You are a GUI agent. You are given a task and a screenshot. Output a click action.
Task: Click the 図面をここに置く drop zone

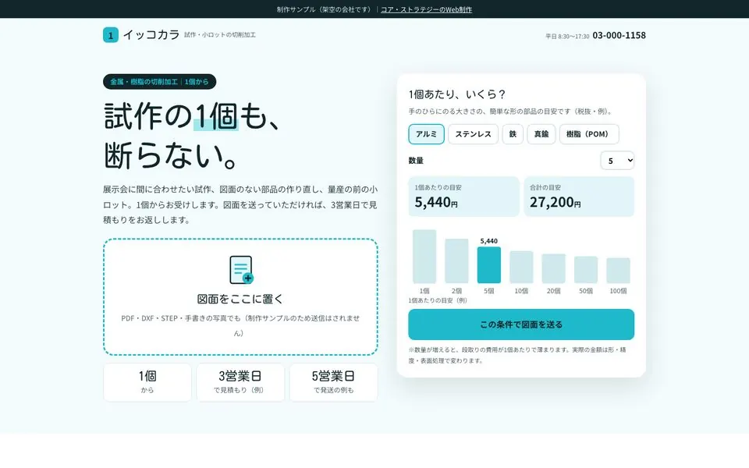coord(240,297)
